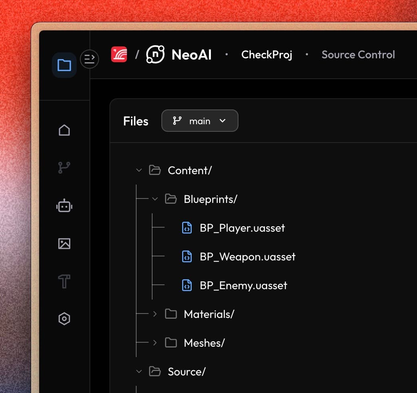
Task: Collapse the Source folder chevron
Action: [x=139, y=372]
